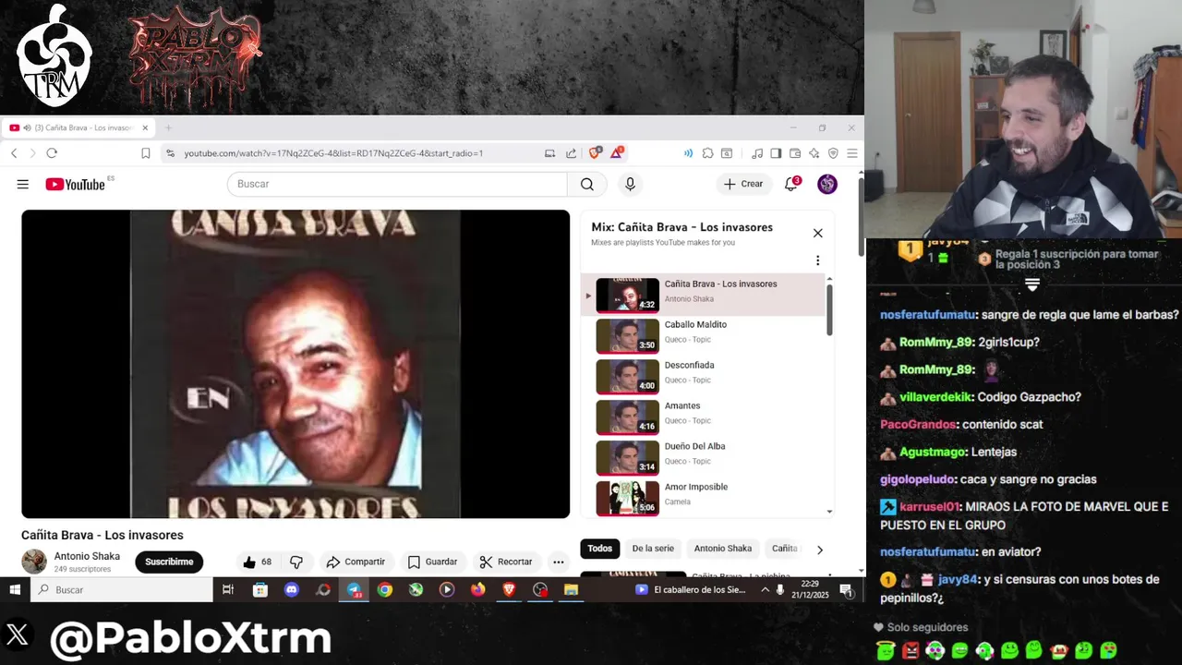Viewport: 1182px width, 665px height.
Task: Play Amor Imposible by Camela
Action: 703,499
